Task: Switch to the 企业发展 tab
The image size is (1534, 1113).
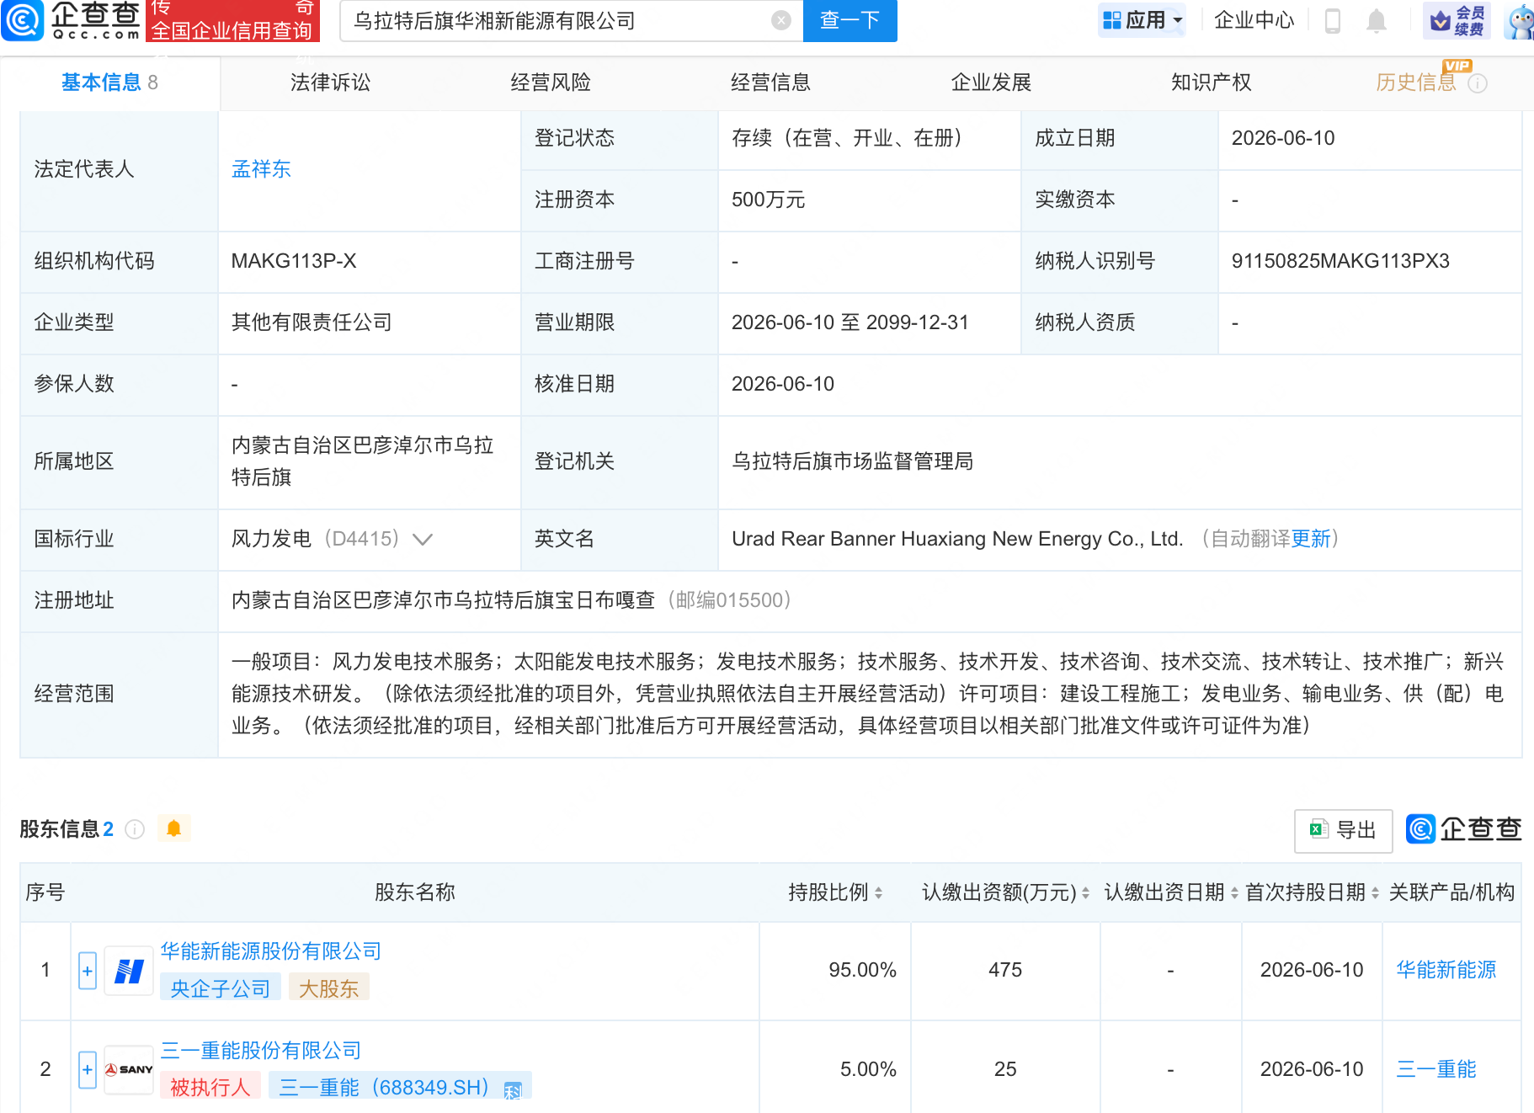Action: (991, 83)
